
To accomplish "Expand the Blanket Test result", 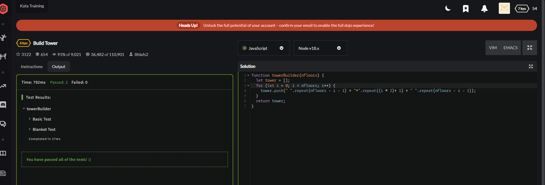I will tap(44, 129).
